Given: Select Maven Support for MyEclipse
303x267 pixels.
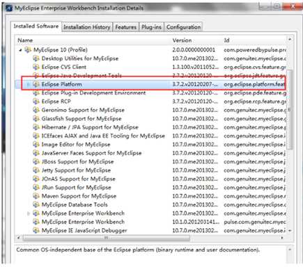Looking at the screenshot, I should (151, 196).
